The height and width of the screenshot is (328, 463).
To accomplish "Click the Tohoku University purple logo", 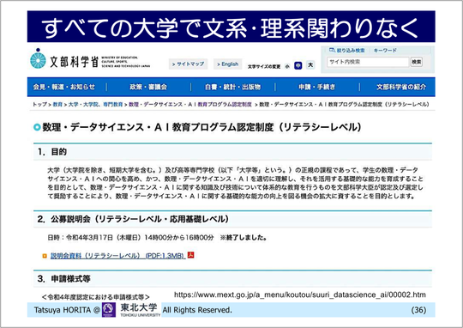I will 109,310.
